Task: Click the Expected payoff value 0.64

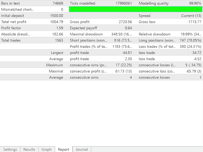Action: click(128, 28)
